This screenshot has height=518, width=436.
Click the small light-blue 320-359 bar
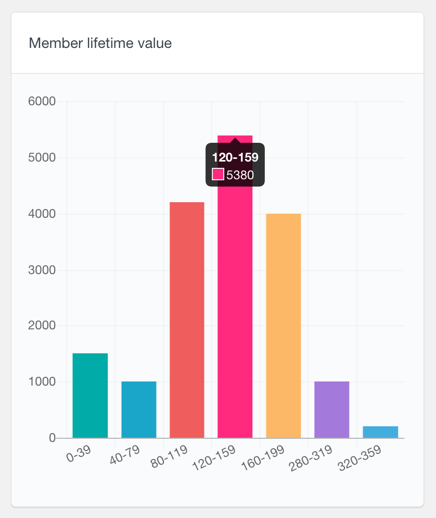(381, 432)
